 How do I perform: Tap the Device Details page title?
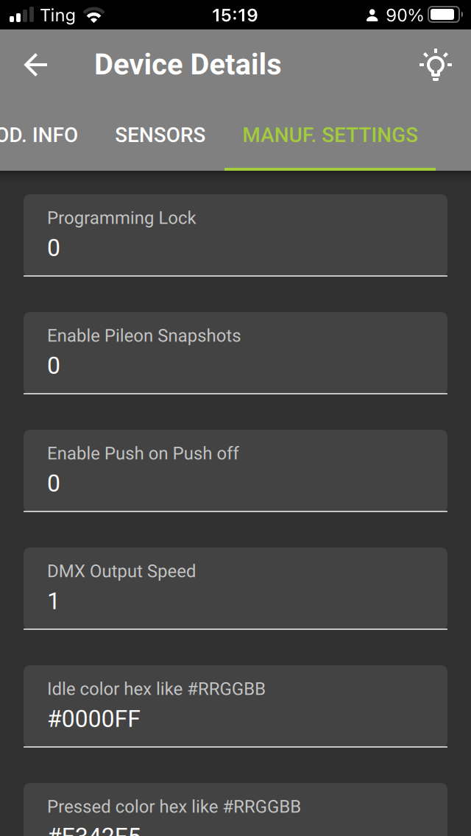coord(188,65)
